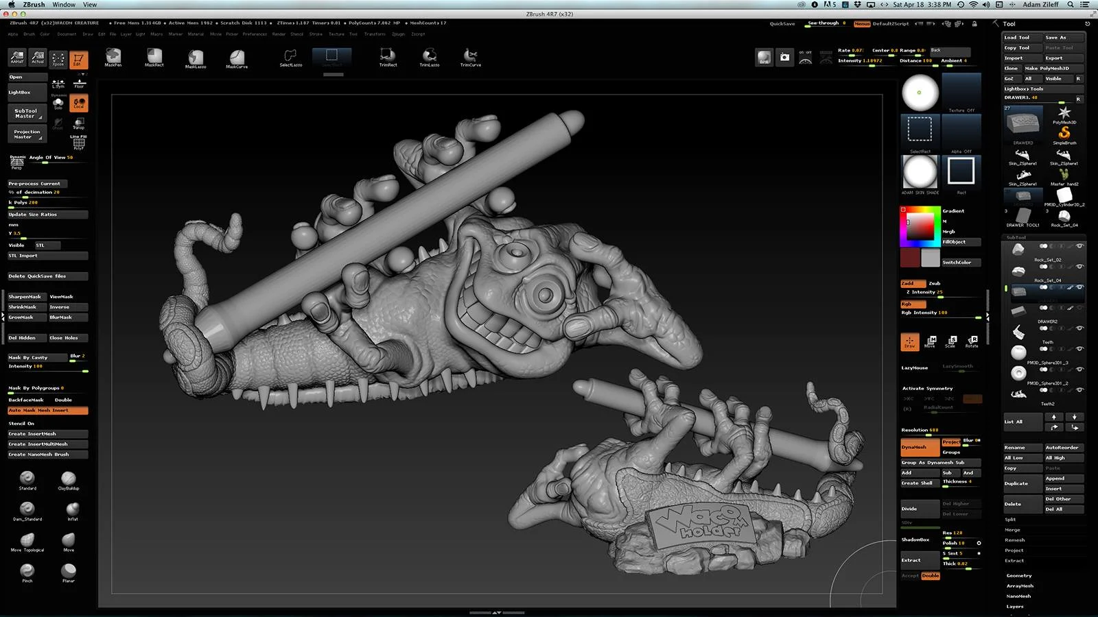Select the Planar brush
Screen dimensions: 1098x617
69,572
